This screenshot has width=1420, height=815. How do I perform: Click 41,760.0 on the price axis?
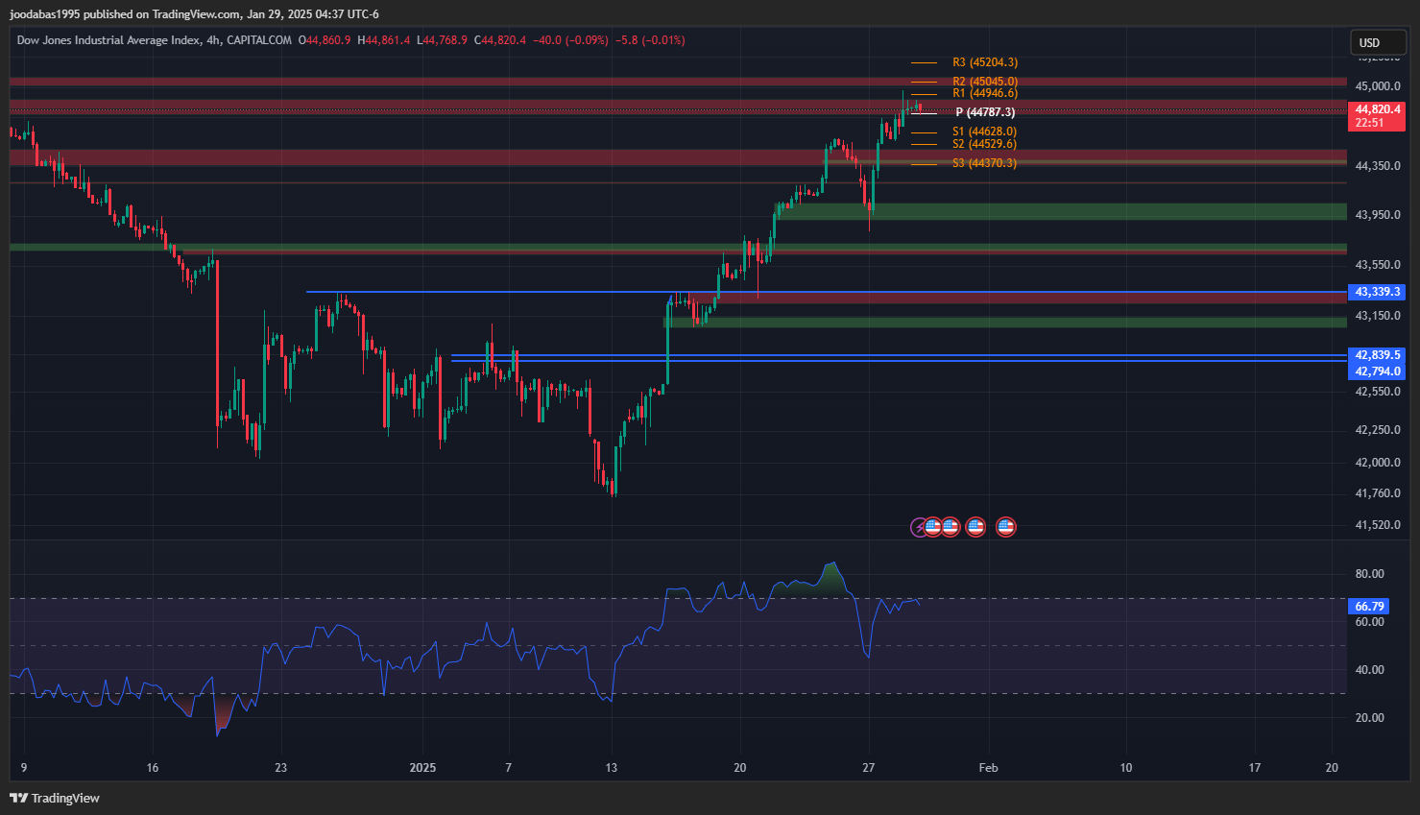click(x=1377, y=493)
